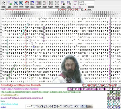
Task: Click the From field showing Joel 2:12
Action: (x=86, y=2)
